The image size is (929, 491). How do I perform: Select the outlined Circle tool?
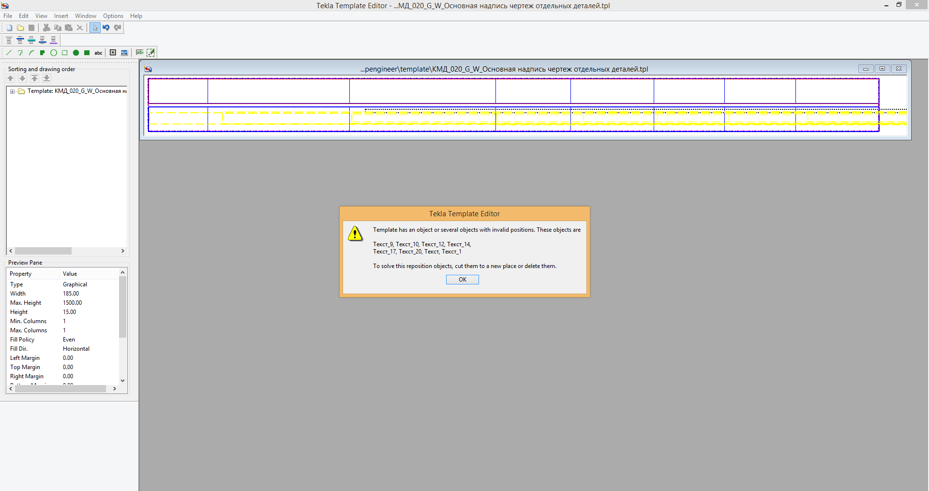point(54,53)
